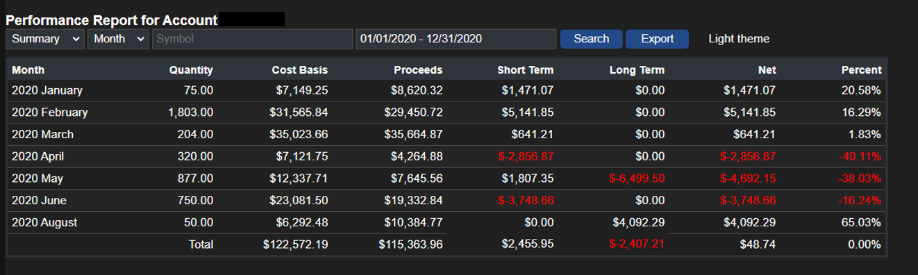918x275 pixels.
Task: Open the Summary report type dropdown
Action: pos(46,39)
